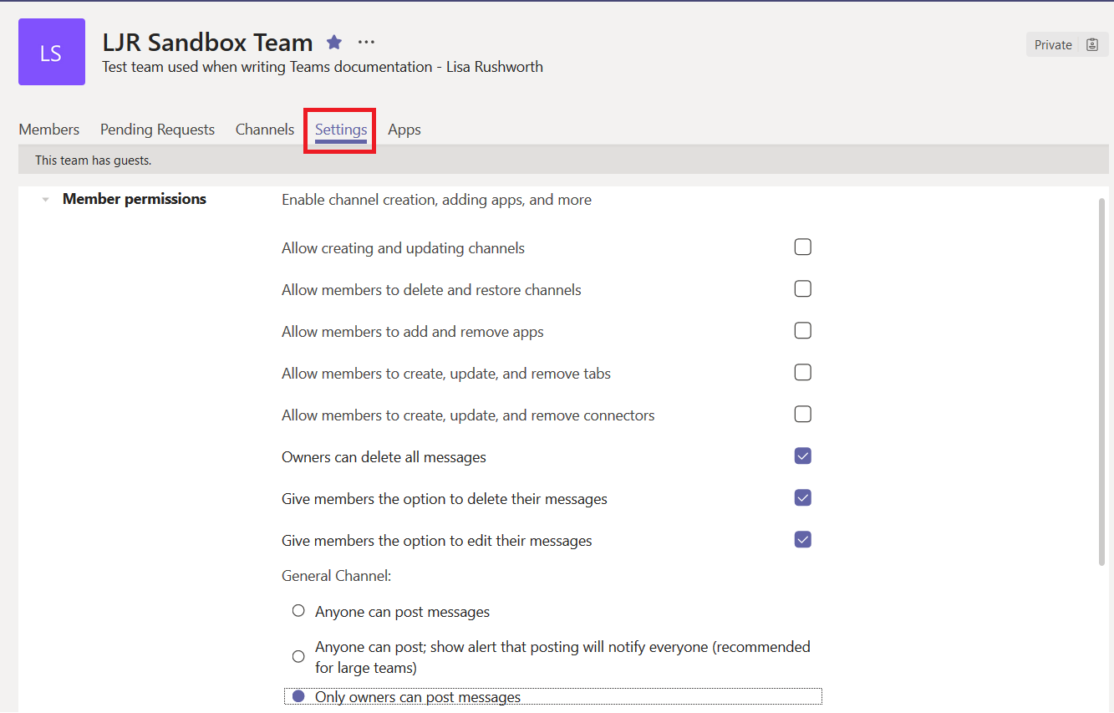Click the team description mentioning Lisa Rushworth
Screen dimensions: 1114x713
[323, 67]
